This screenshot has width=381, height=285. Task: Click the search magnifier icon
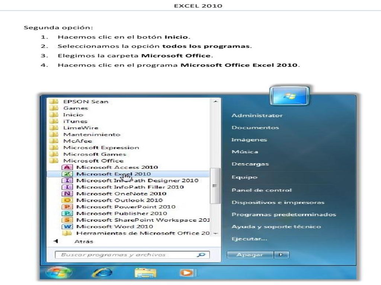coord(201,255)
